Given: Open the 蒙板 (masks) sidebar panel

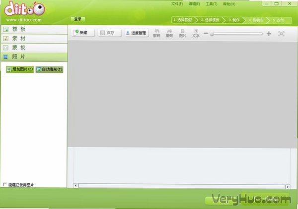Looking at the screenshot, I should [34, 48].
